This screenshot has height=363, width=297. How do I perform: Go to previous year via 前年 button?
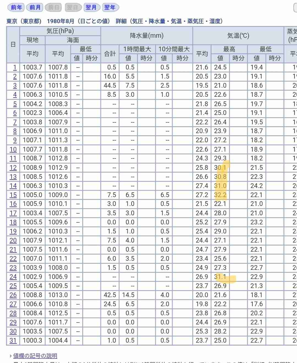[x=16, y=7]
